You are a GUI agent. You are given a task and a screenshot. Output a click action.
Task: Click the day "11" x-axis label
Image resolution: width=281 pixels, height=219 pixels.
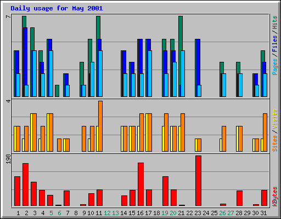(x=99, y=213)
